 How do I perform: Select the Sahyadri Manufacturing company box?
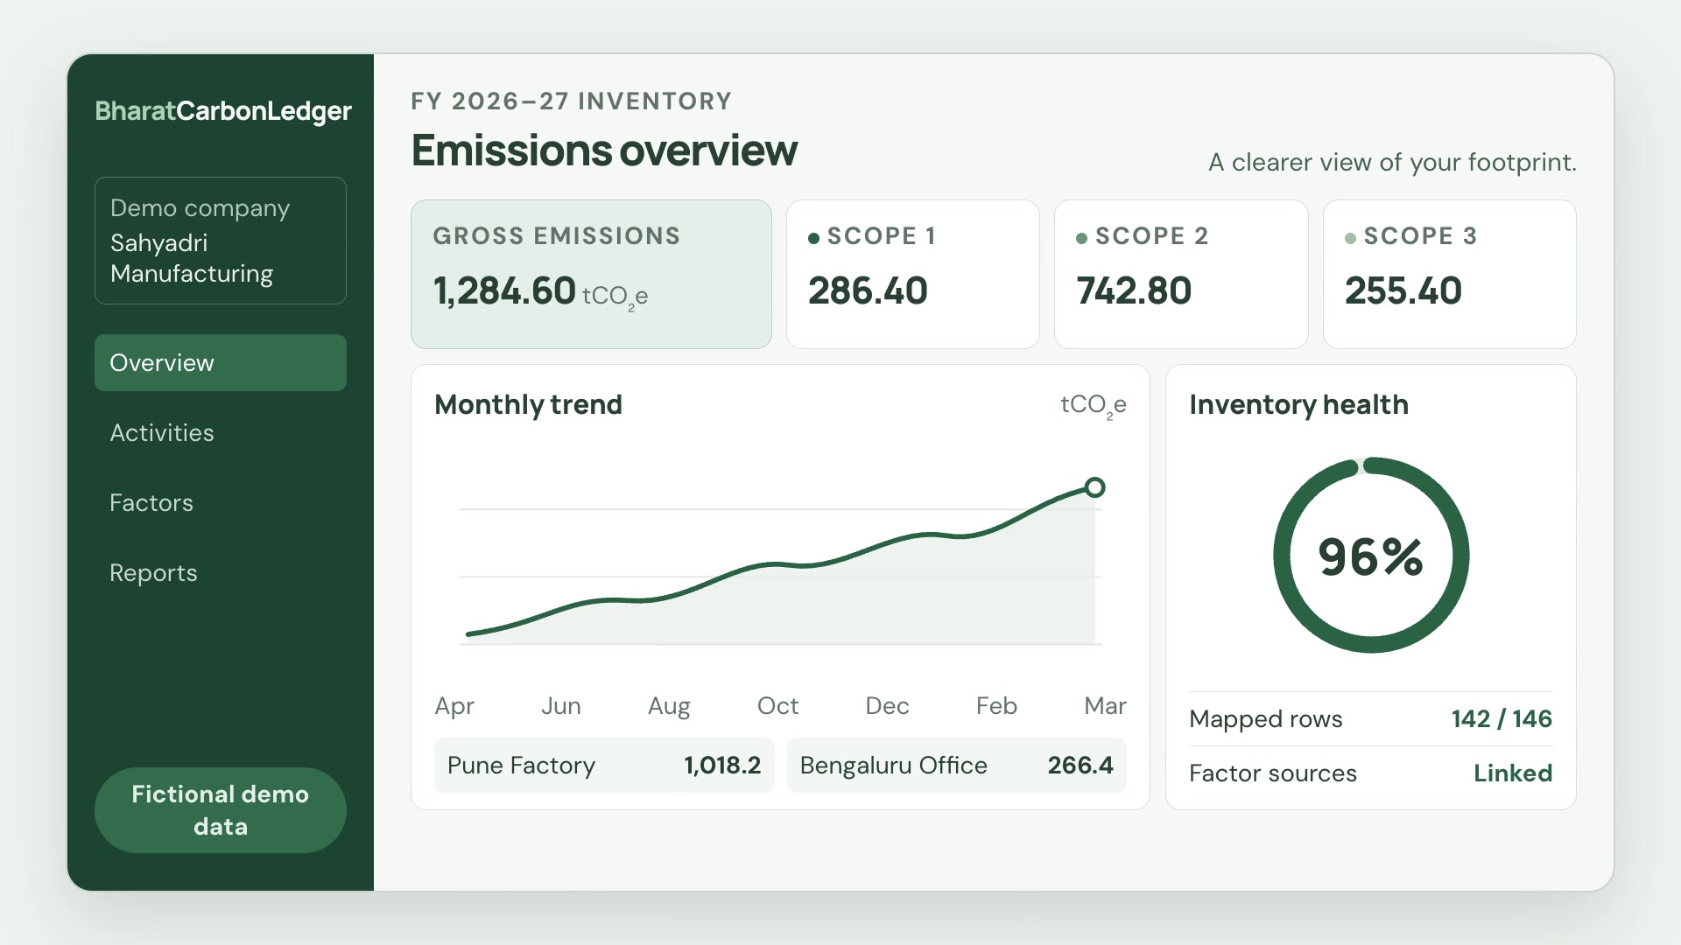point(220,241)
